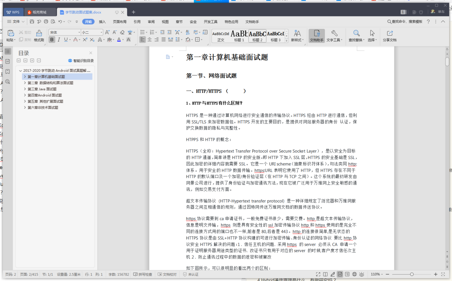This screenshot has height=281, width=452.
Task: Apply the text highlight color
Action: click(x=109, y=40)
